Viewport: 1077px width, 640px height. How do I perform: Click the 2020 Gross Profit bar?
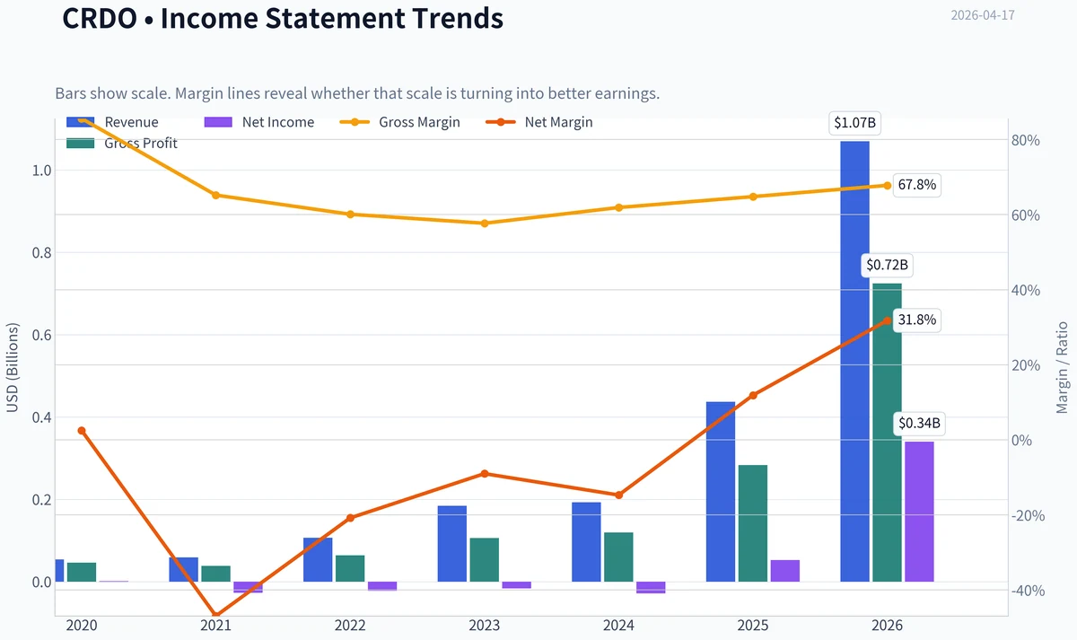coord(82,572)
